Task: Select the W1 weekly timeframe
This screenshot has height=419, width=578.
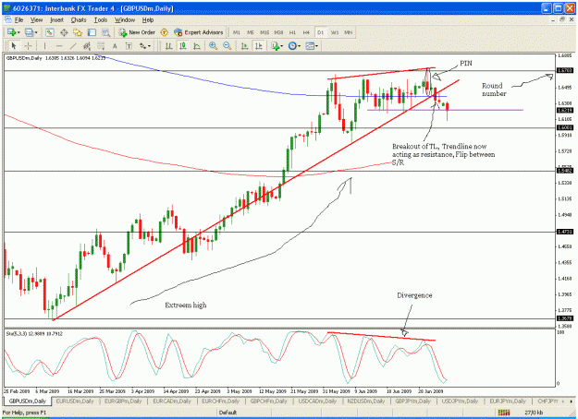Action: coord(335,32)
